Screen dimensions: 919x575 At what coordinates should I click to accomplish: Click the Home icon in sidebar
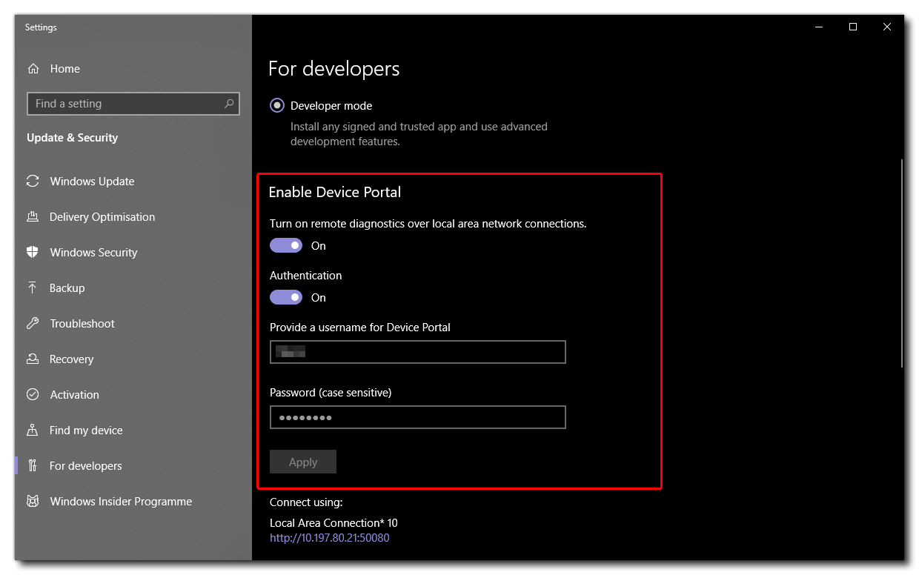[33, 69]
